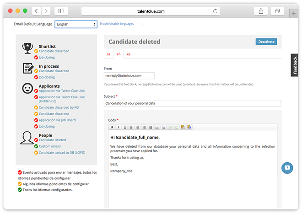
Task: Click the Subject text field
Action: point(192,103)
